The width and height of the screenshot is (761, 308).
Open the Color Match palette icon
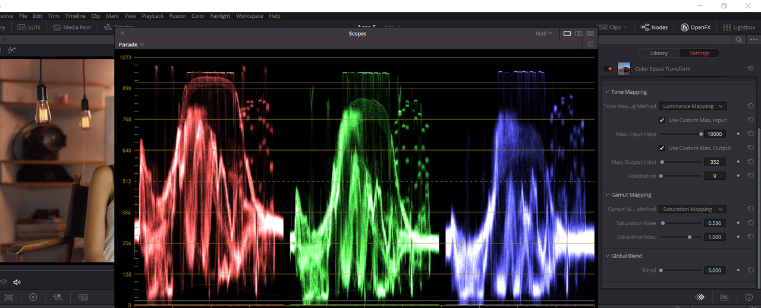(9, 297)
